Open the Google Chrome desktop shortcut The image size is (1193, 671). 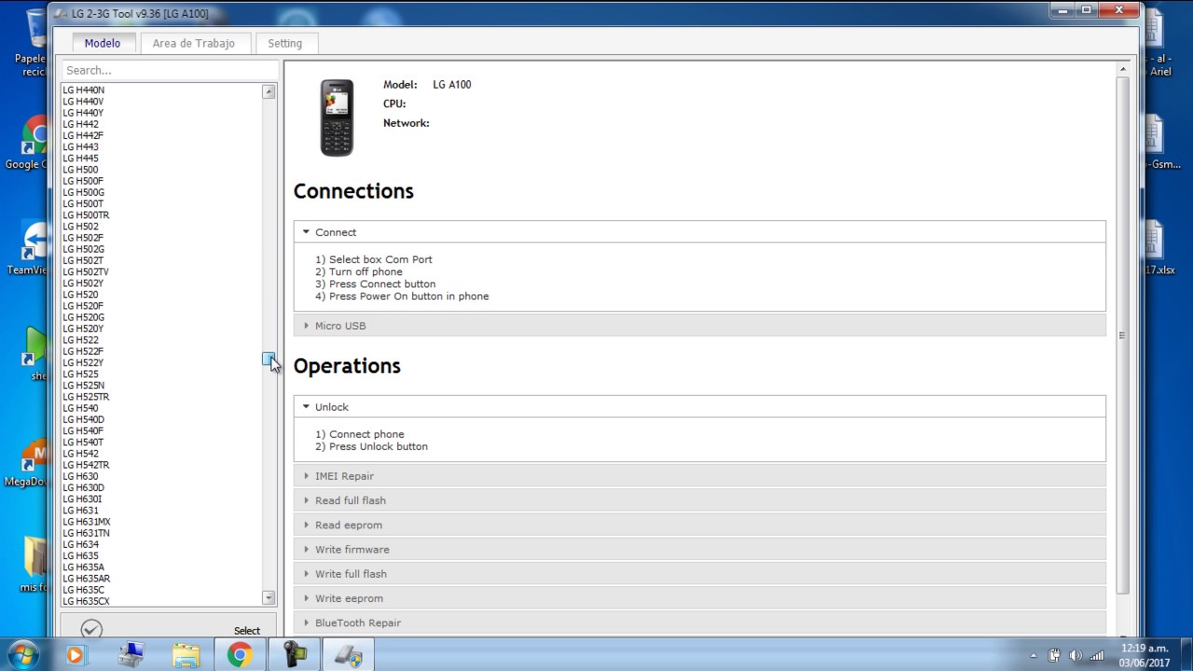(34, 143)
